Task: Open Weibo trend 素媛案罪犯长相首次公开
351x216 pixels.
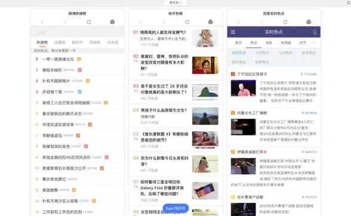Action: click(64, 168)
